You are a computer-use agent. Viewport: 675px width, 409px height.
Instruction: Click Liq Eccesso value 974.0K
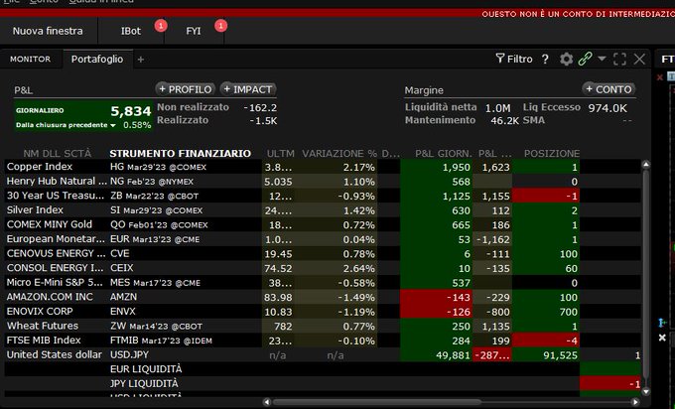[x=607, y=108]
